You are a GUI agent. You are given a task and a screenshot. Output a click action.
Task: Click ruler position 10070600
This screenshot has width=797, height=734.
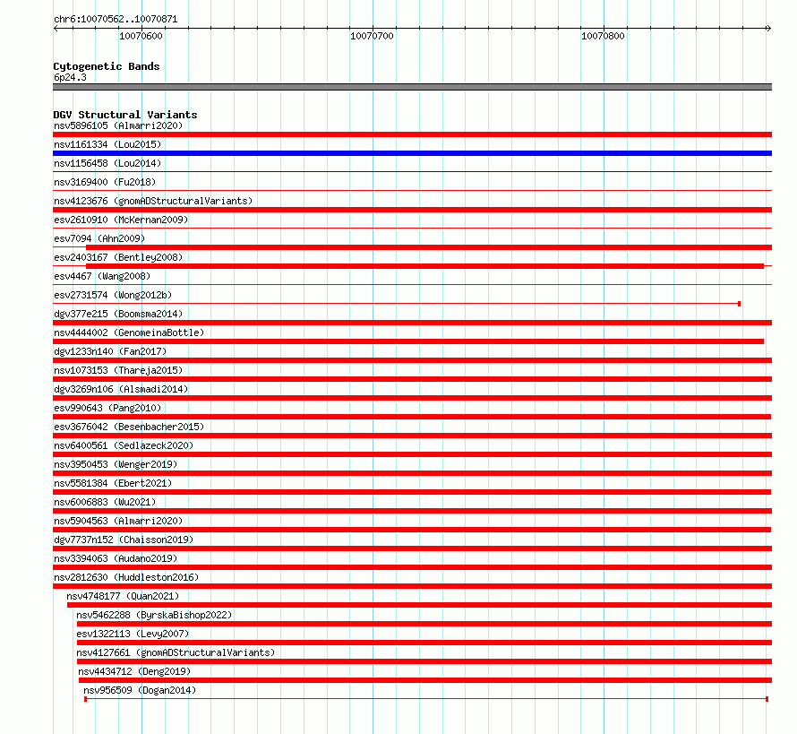141,36
